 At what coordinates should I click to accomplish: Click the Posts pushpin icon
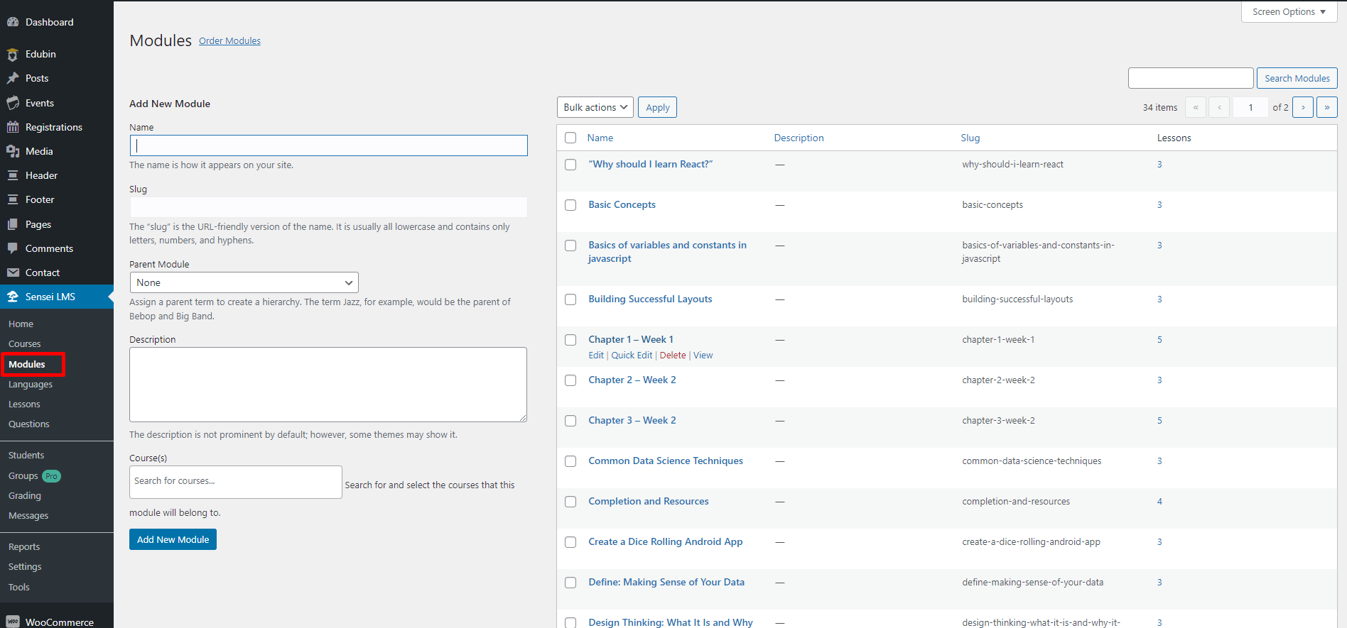[x=13, y=78]
